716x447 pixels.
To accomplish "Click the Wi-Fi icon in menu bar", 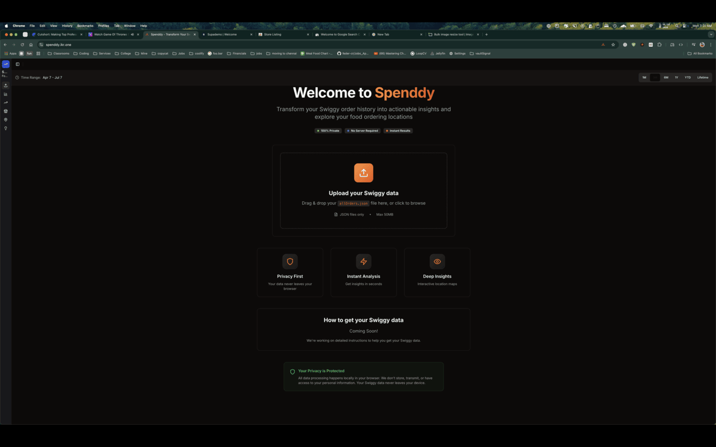I will (651, 26).
